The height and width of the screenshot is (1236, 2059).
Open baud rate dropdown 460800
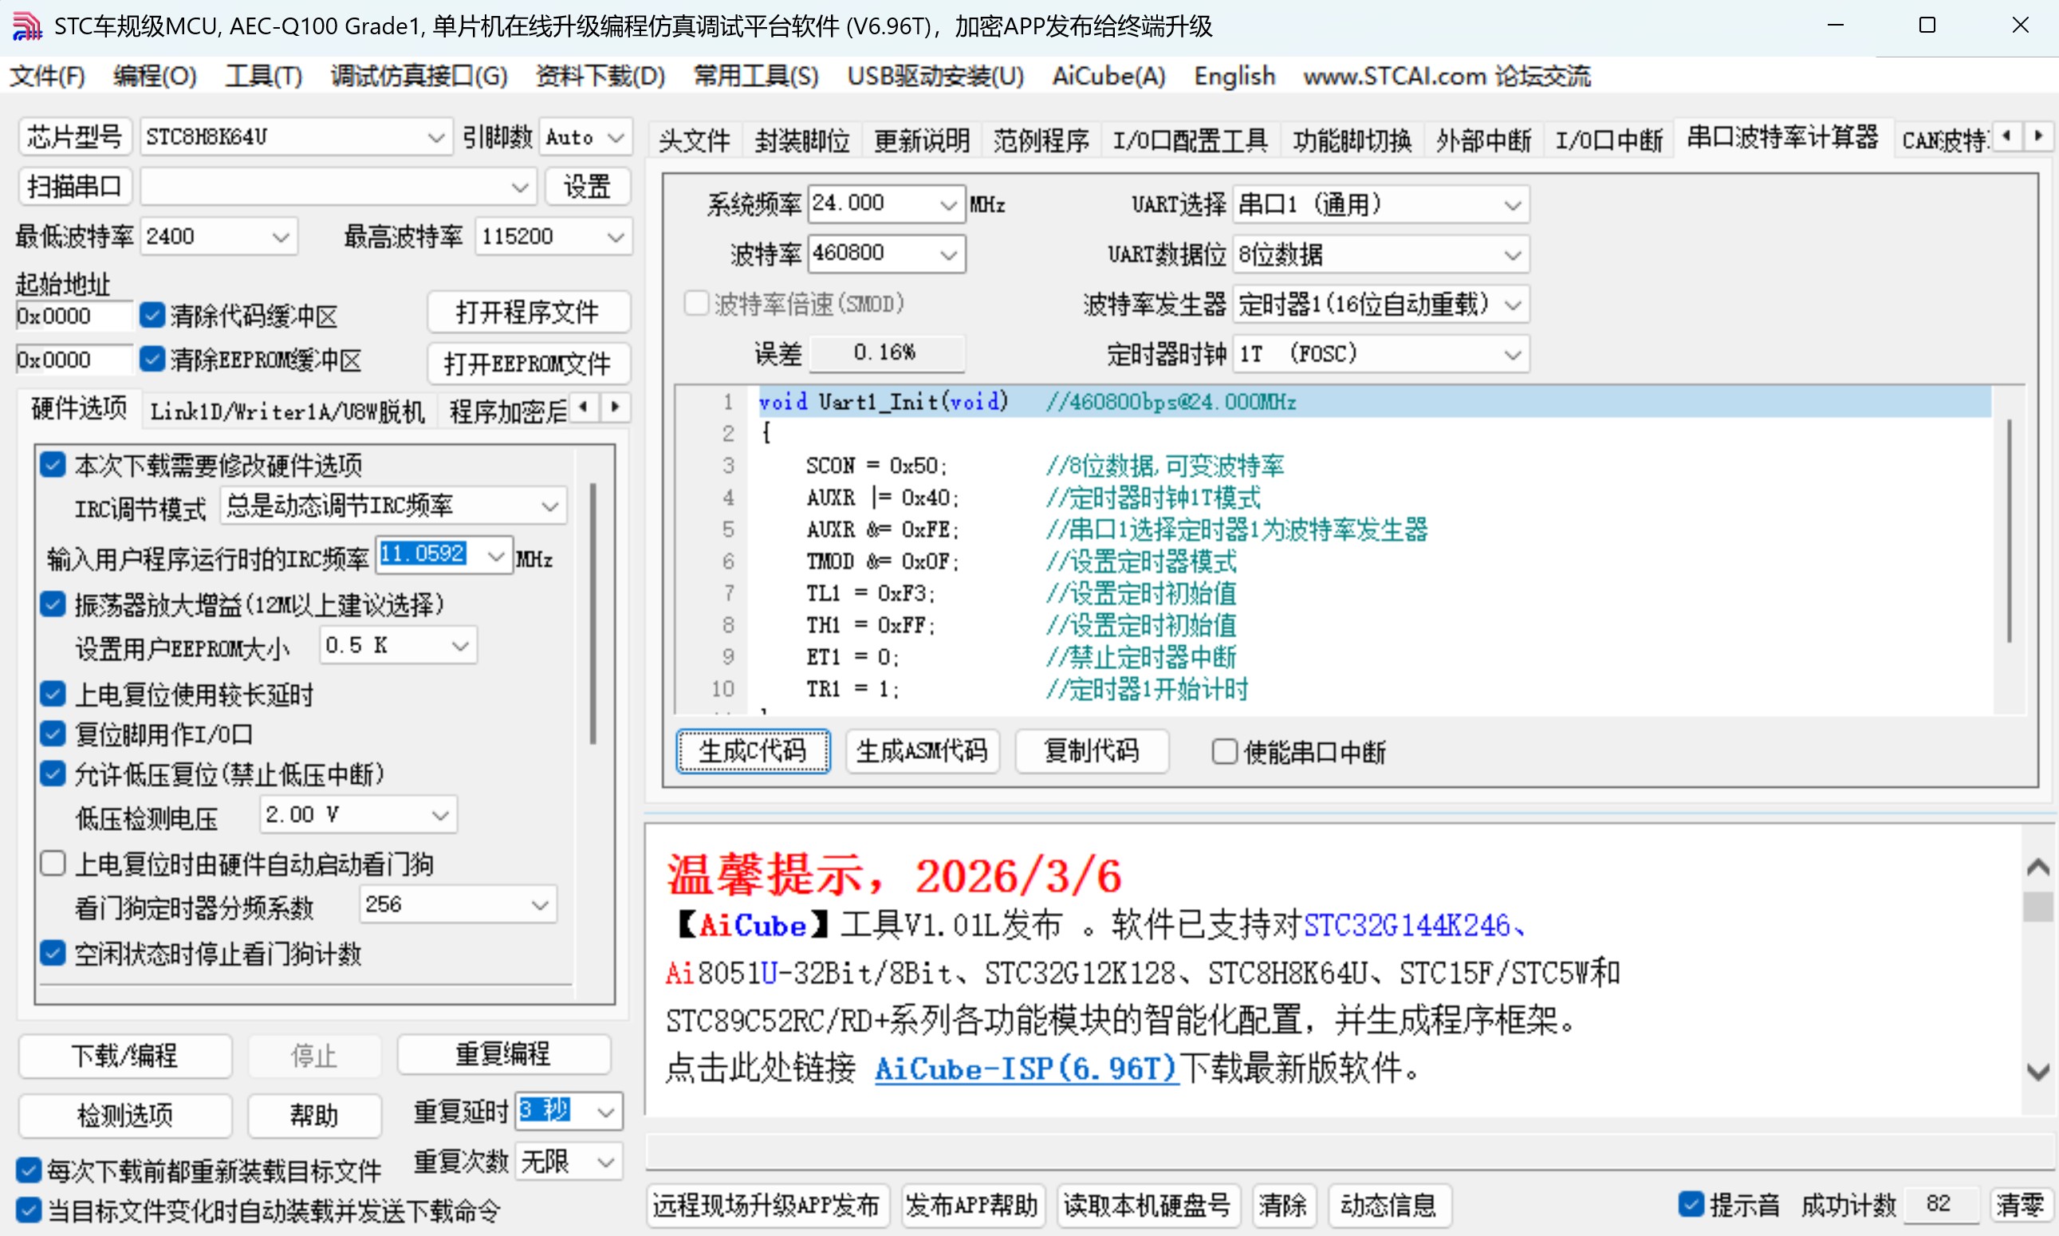click(886, 254)
